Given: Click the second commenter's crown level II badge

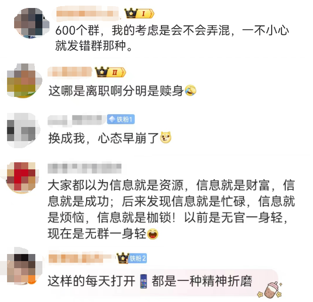Looking at the screenshot, I should pyautogui.click(x=111, y=72).
